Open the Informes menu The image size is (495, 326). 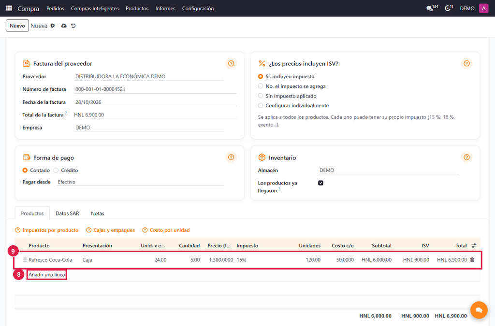click(x=165, y=8)
